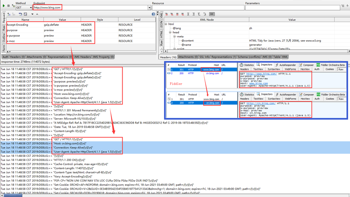Open the Auth tab below request
The width and height of the screenshot is (350, 197).
pos(5,57)
